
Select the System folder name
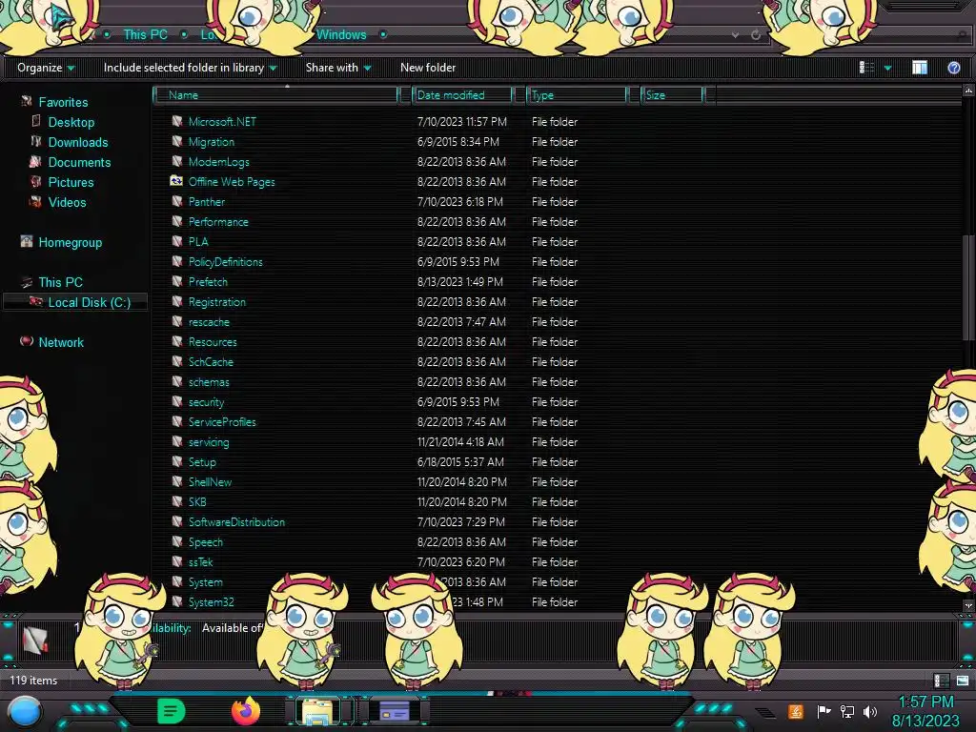206,582
